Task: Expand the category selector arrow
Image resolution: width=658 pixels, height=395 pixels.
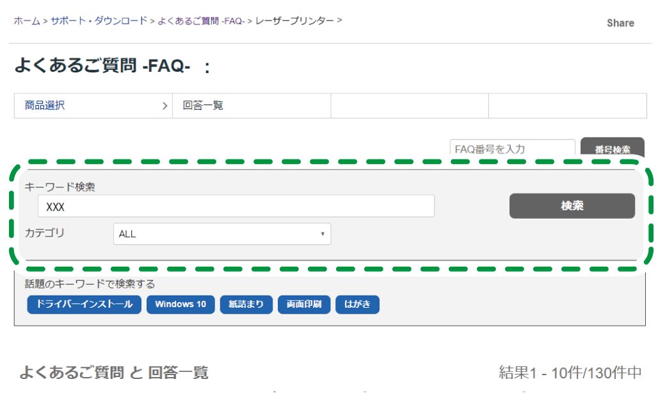Action: pyautogui.click(x=323, y=234)
